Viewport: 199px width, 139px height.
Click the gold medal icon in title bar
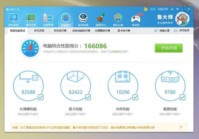[146, 9]
